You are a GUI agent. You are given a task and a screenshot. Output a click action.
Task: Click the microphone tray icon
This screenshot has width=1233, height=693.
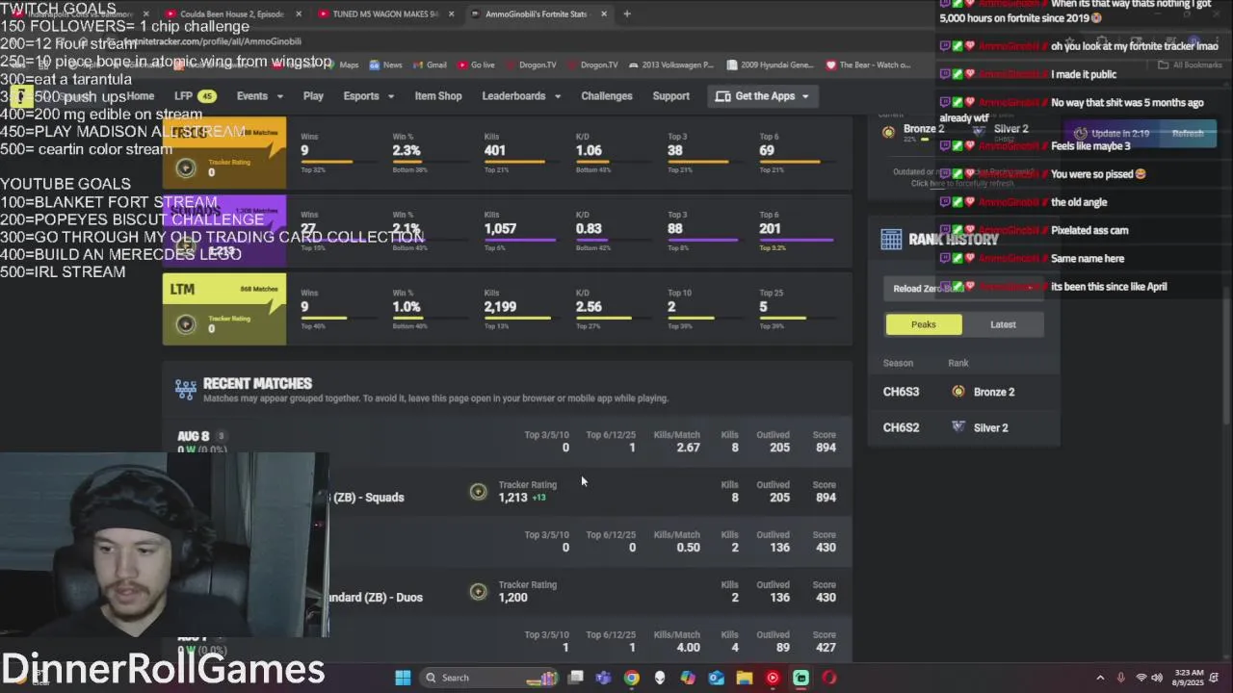tap(1120, 678)
